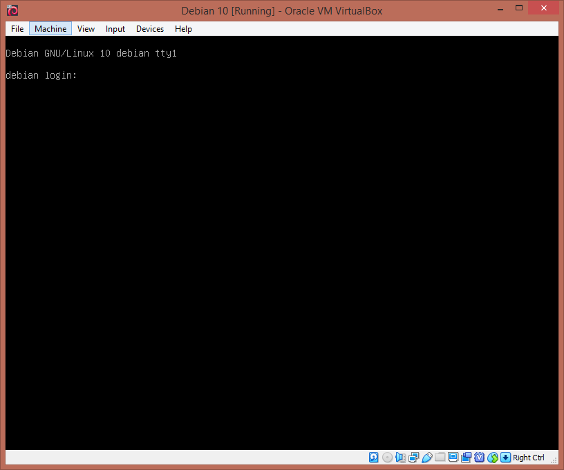Click the VirtualBox icon in title bar
The image size is (564, 470).
pos(12,10)
